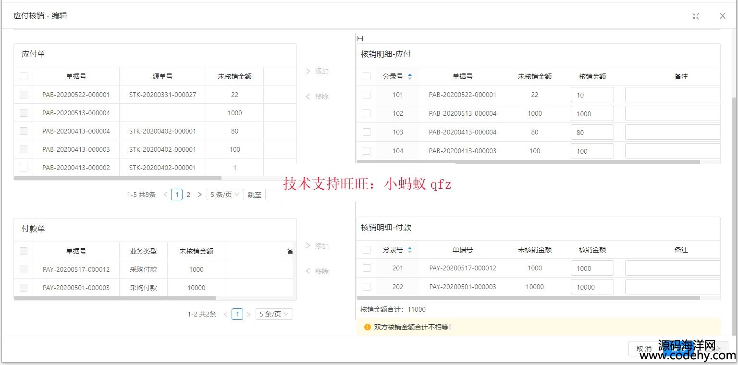Edit 核销金额 field for entry 202
738x365 pixels.
tap(592, 287)
